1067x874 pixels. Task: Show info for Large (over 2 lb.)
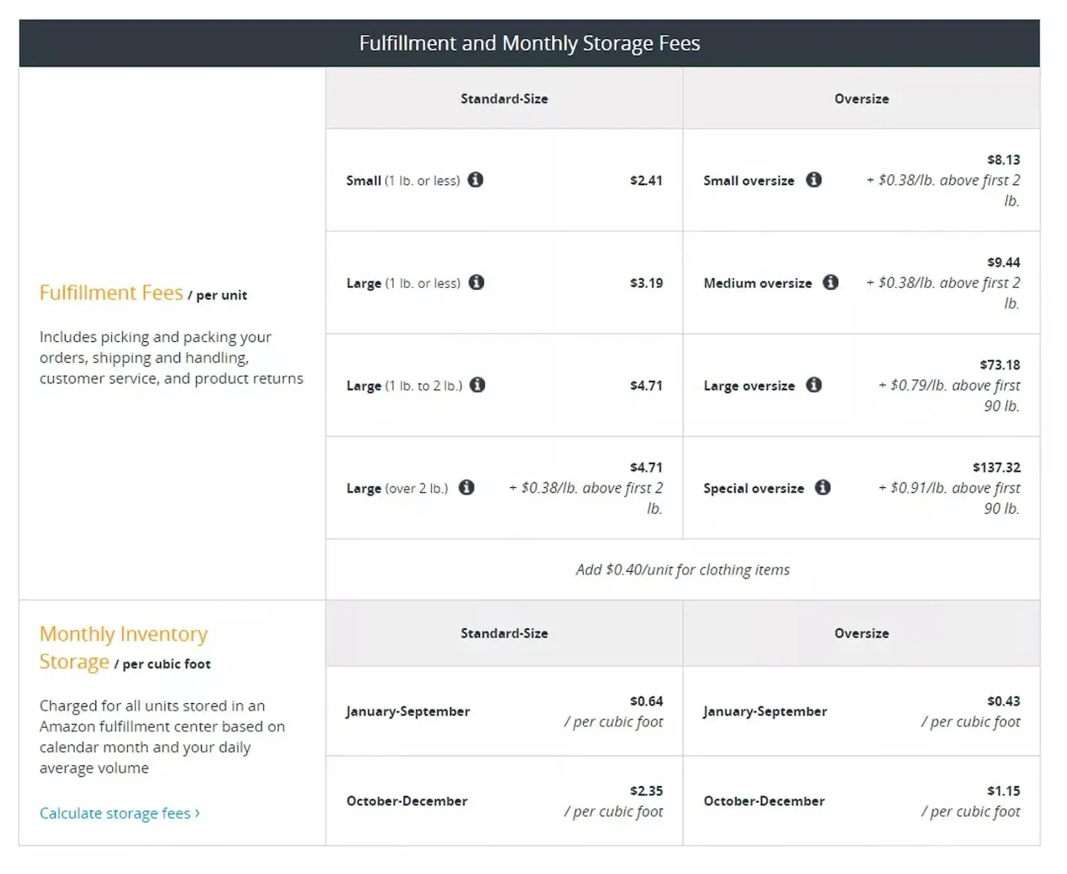[467, 487]
